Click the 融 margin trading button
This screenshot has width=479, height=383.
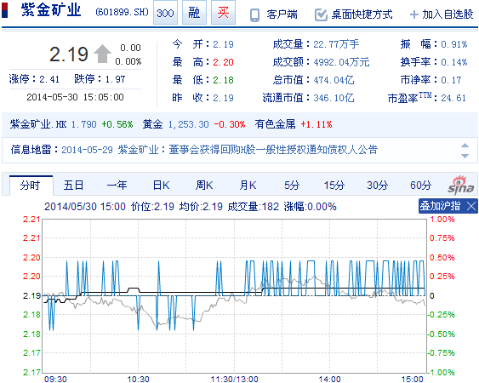(x=194, y=13)
